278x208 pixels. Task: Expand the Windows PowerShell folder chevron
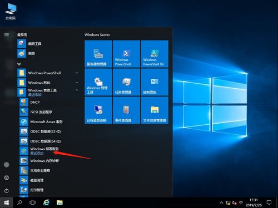pos(77,73)
